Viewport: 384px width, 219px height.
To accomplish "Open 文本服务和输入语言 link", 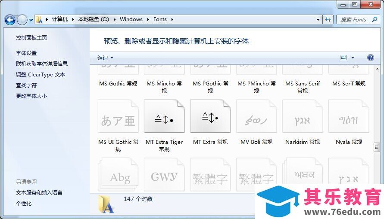I will coord(39,193).
